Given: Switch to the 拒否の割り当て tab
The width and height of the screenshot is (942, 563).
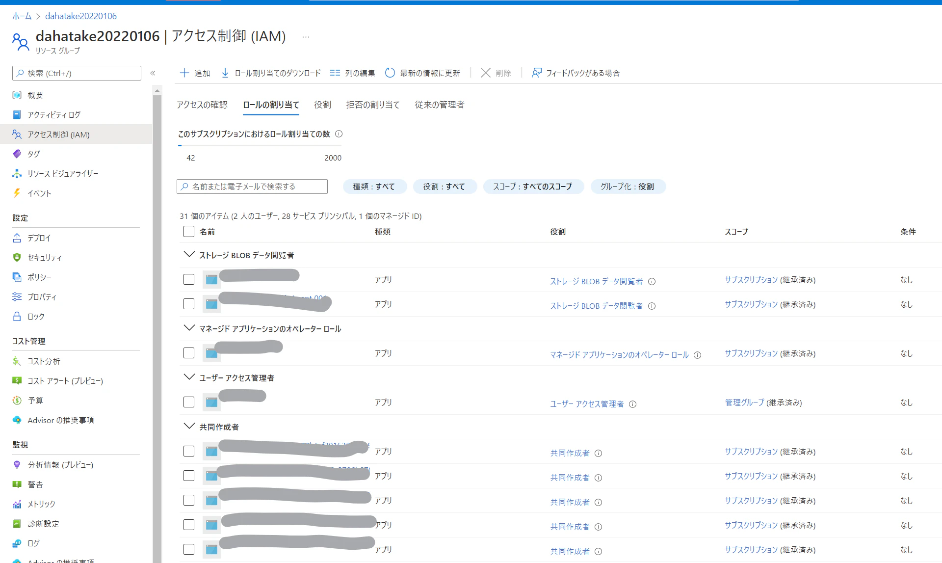Looking at the screenshot, I should click(373, 105).
